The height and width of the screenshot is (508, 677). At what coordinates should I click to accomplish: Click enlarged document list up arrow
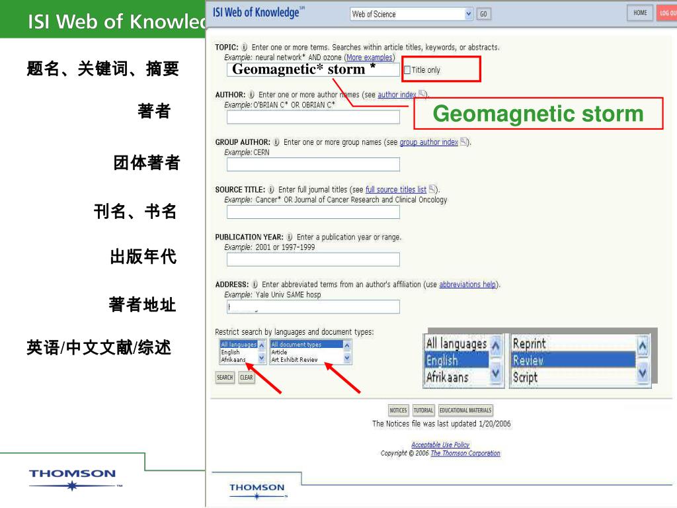click(x=643, y=345)
